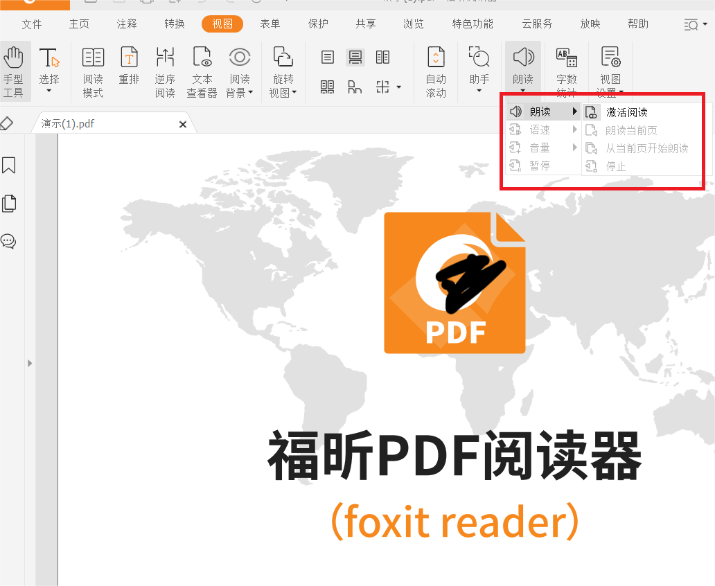Click the Read aloud (朗读) speaker icon
The height and width of the screenshot is (586, 715).
tap(523, 57)
